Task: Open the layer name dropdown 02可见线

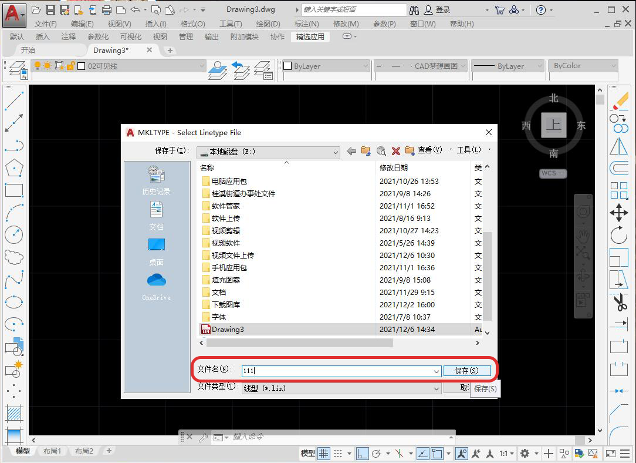Action: (x=202, y=66)
